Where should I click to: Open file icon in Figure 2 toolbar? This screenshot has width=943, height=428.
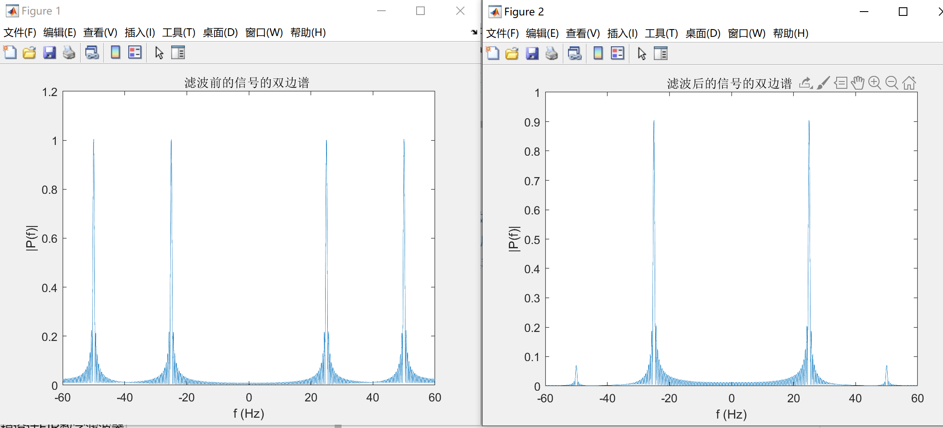[x=512, y=53]
